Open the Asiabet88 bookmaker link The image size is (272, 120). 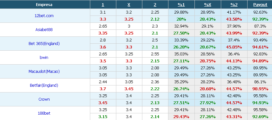coord(44,29)
